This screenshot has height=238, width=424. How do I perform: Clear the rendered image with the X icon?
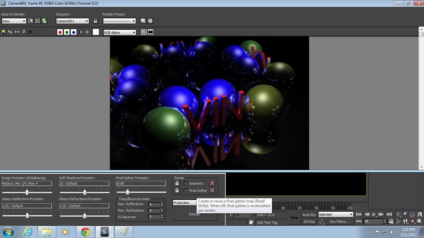click(x=31, y=32)
